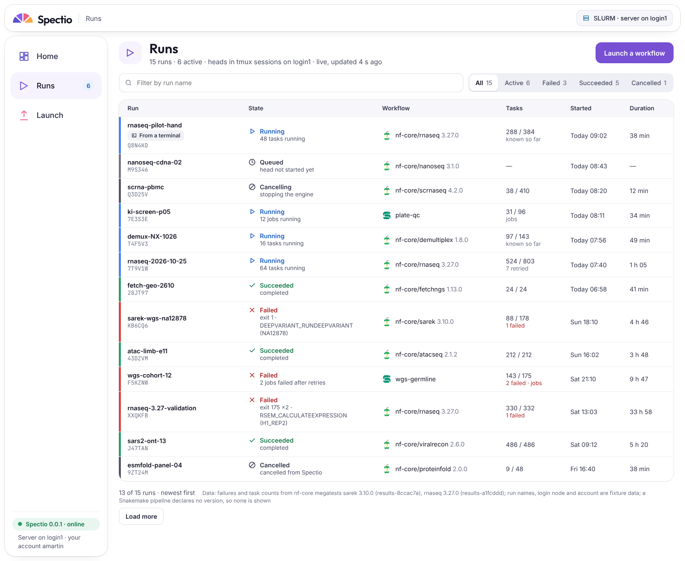This screenshot has width=685, height=561.
Task: Click the Failed X icon for wgs-cohort-12
Action: [252, 375]
